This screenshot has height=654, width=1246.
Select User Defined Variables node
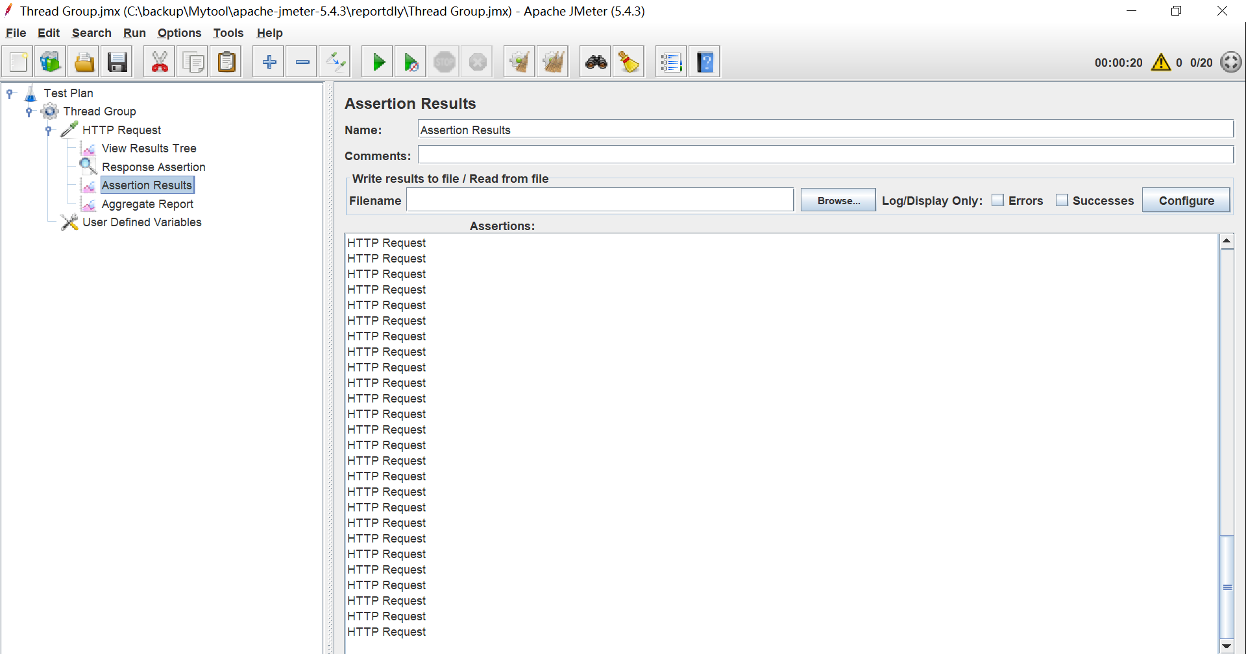141,222
